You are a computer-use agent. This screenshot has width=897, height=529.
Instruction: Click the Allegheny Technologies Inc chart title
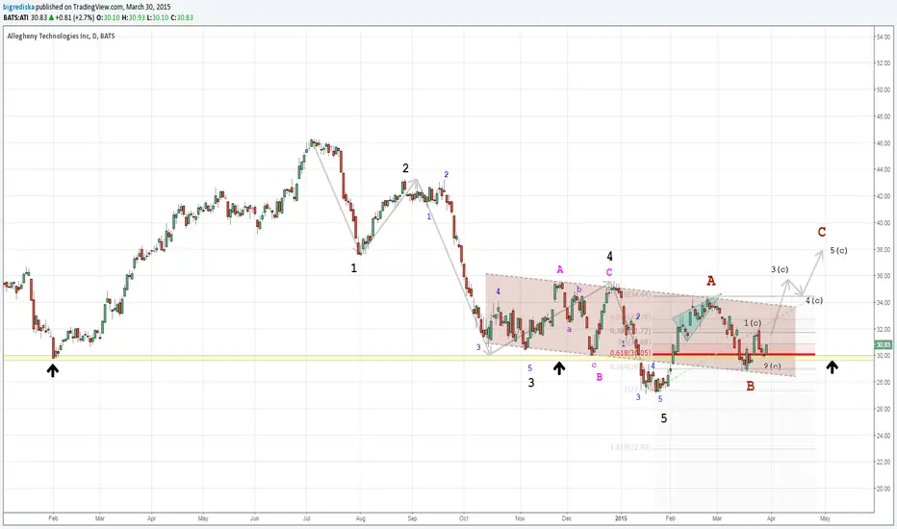61,36
